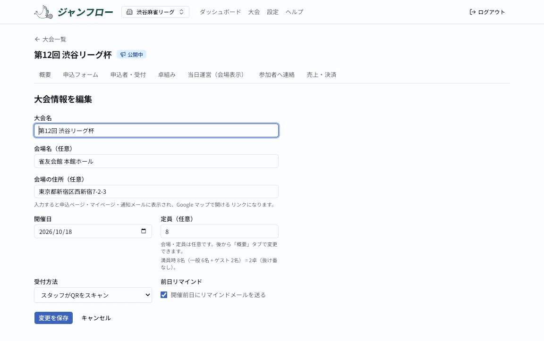Open ヘルプ in the top navigation
The height and width of the screenshot is (341, 544).
294,12
